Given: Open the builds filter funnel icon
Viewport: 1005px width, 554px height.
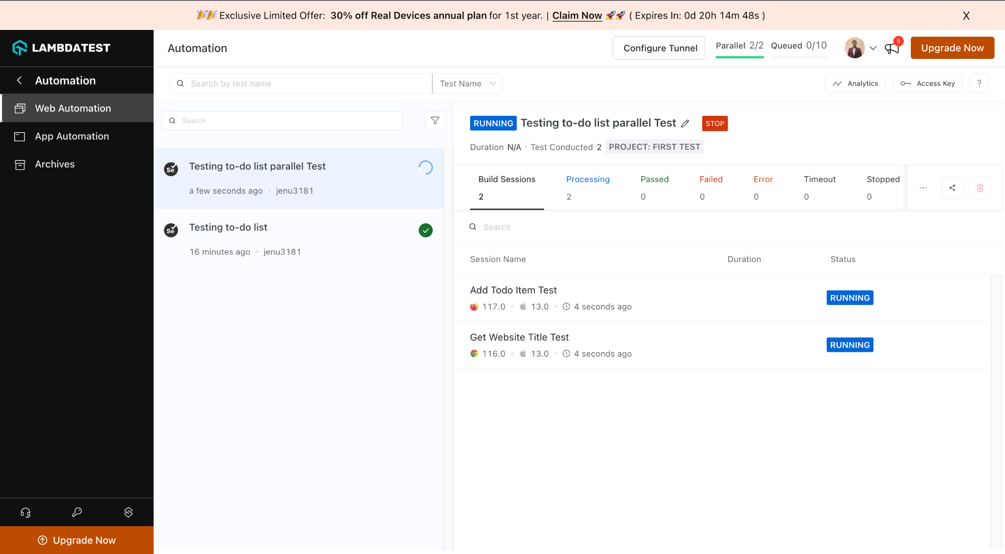Looking at the screenshot, I should (x=435, y=121).
